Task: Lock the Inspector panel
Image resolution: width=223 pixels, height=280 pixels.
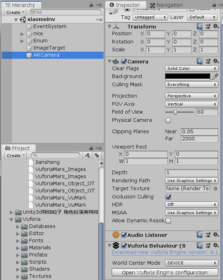Action: [214, 5]
